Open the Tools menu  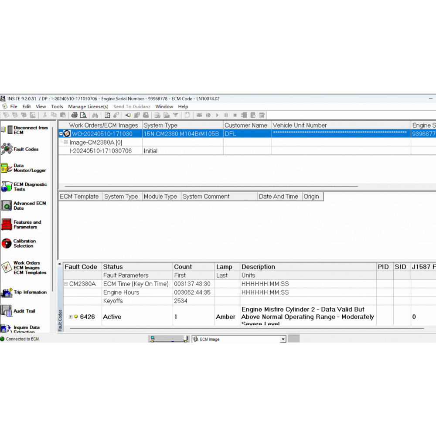(57, 106)
